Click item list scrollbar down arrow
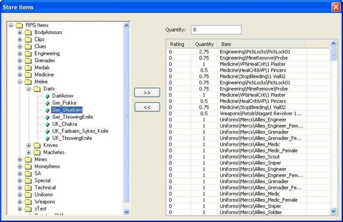The height and width of the screenshot is (222, 343). pyautogui.click(x=333, y=211)
